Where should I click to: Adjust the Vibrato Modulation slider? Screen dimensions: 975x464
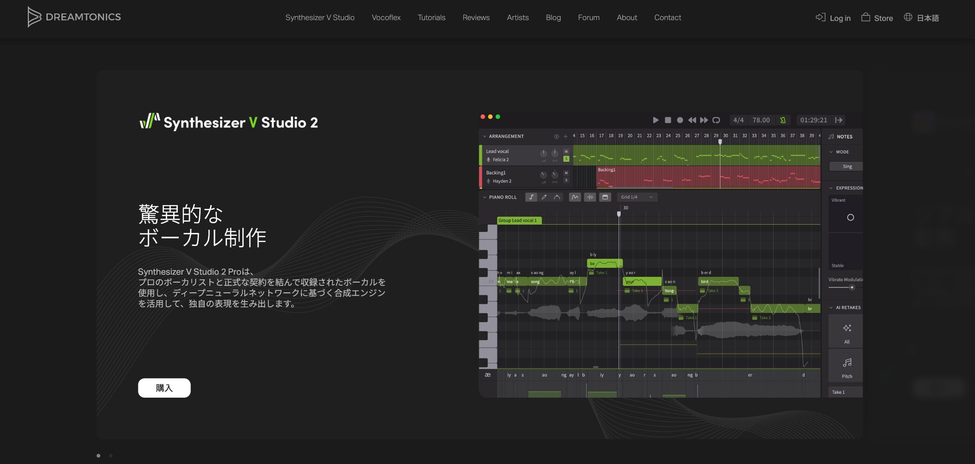pos(852,288)
